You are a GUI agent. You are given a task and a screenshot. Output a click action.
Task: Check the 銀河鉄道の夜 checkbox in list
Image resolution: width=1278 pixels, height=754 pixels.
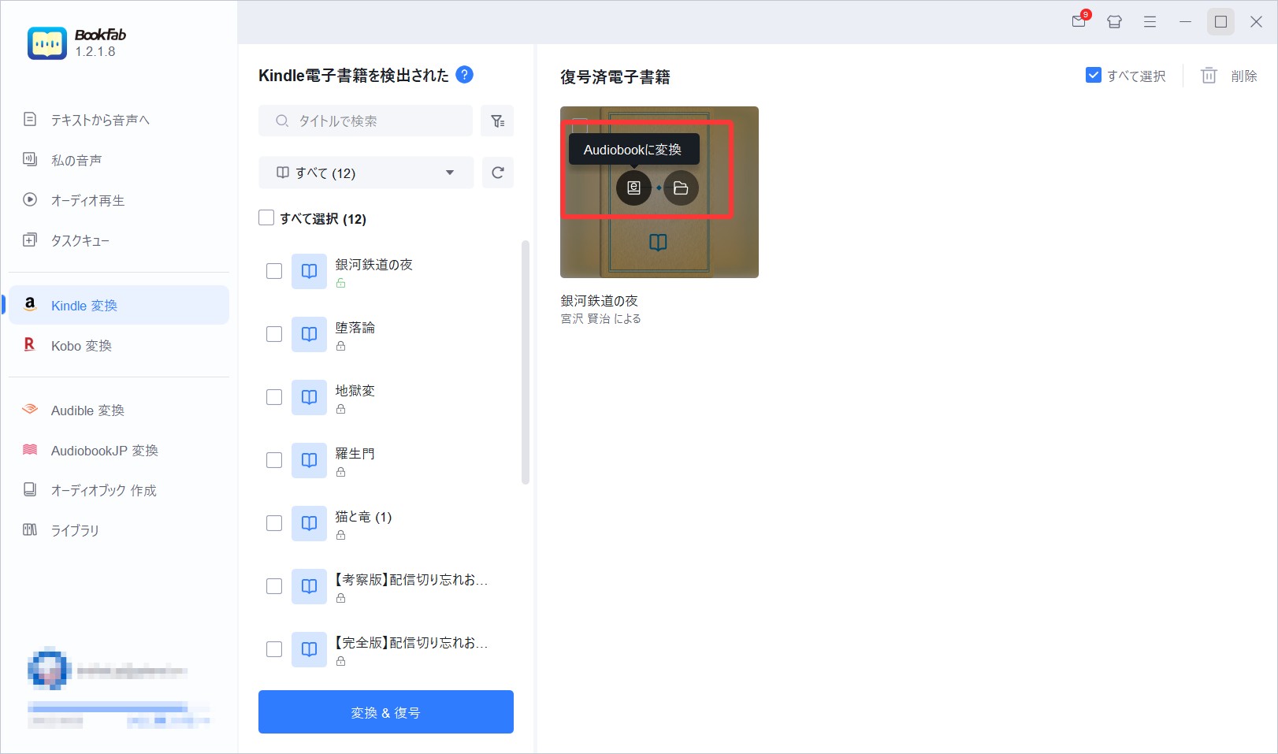274,271
